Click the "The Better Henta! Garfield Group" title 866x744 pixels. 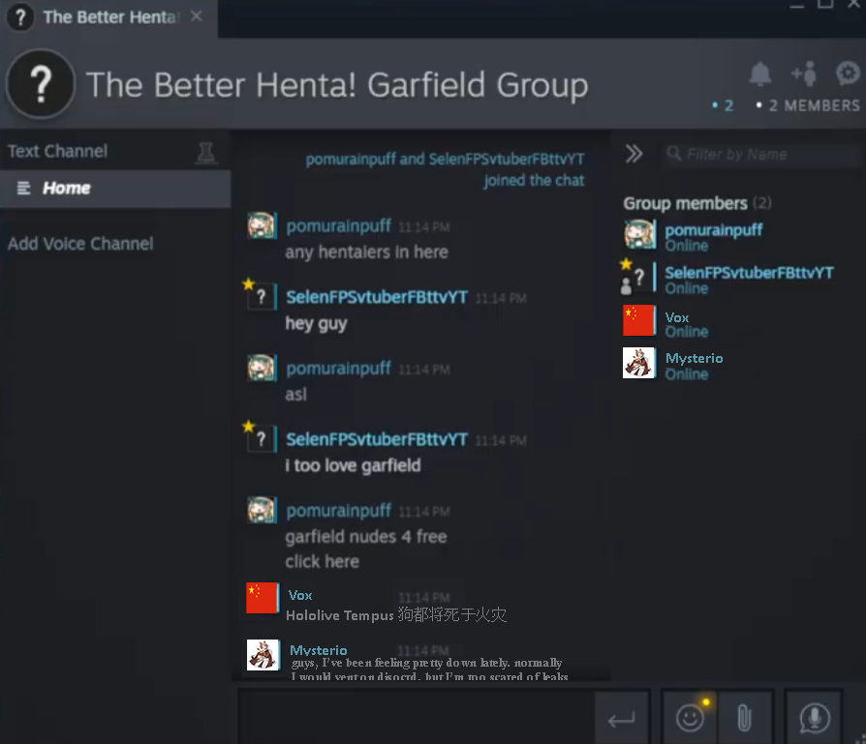tap(337, 85)
